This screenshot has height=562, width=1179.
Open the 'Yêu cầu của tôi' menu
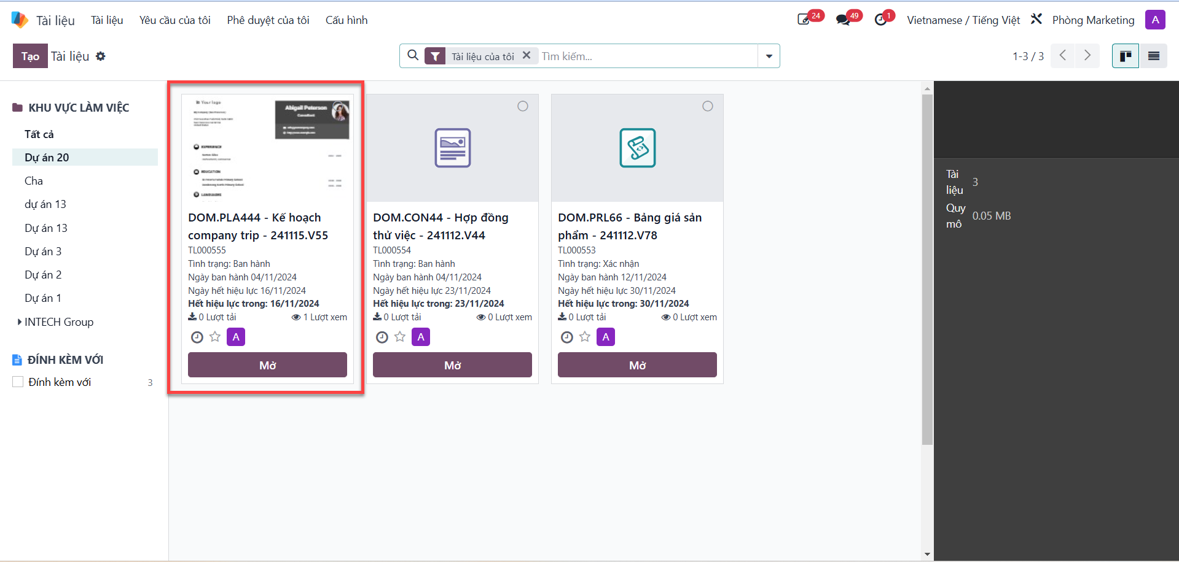[x=174, y=20]
